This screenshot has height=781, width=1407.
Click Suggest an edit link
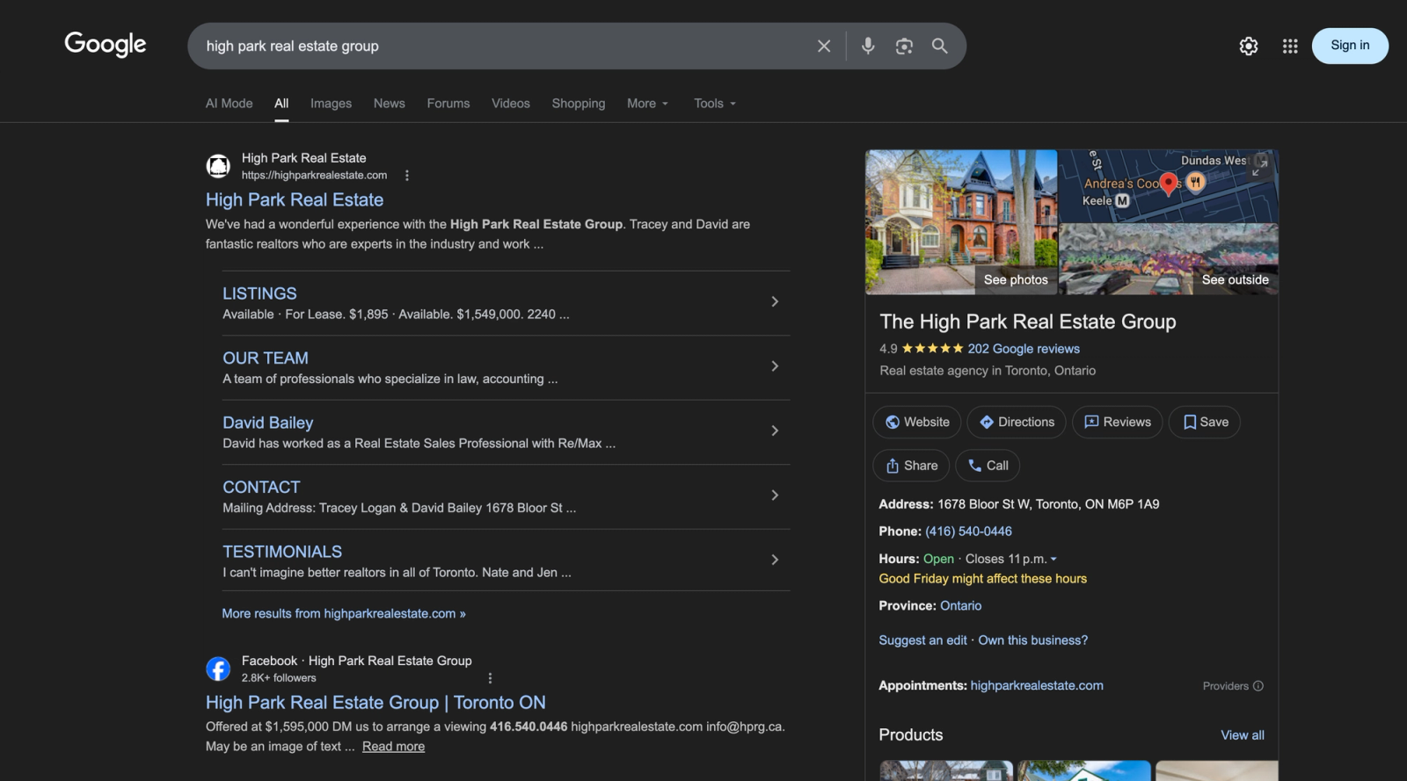[x=922, y=640]
